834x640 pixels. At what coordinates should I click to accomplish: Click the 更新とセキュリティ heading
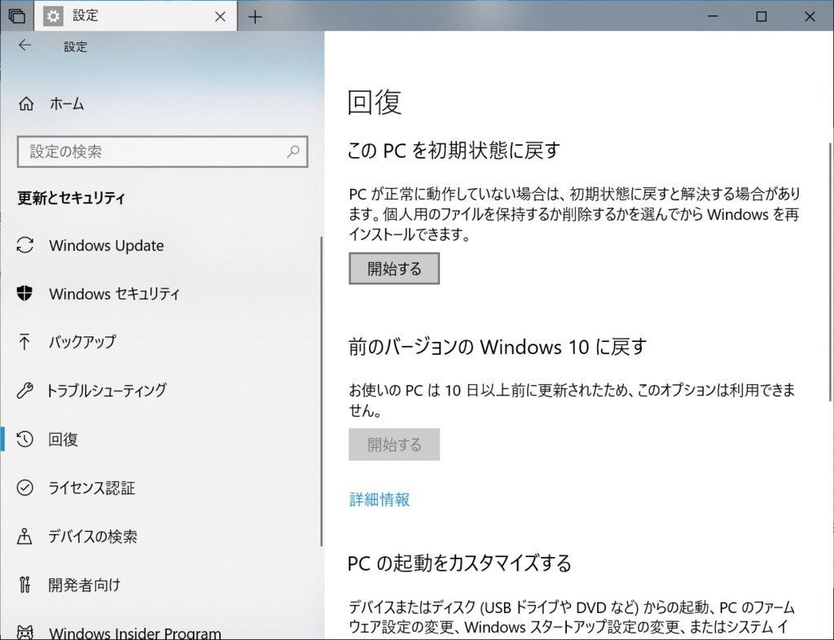click(x=72, y=198)
